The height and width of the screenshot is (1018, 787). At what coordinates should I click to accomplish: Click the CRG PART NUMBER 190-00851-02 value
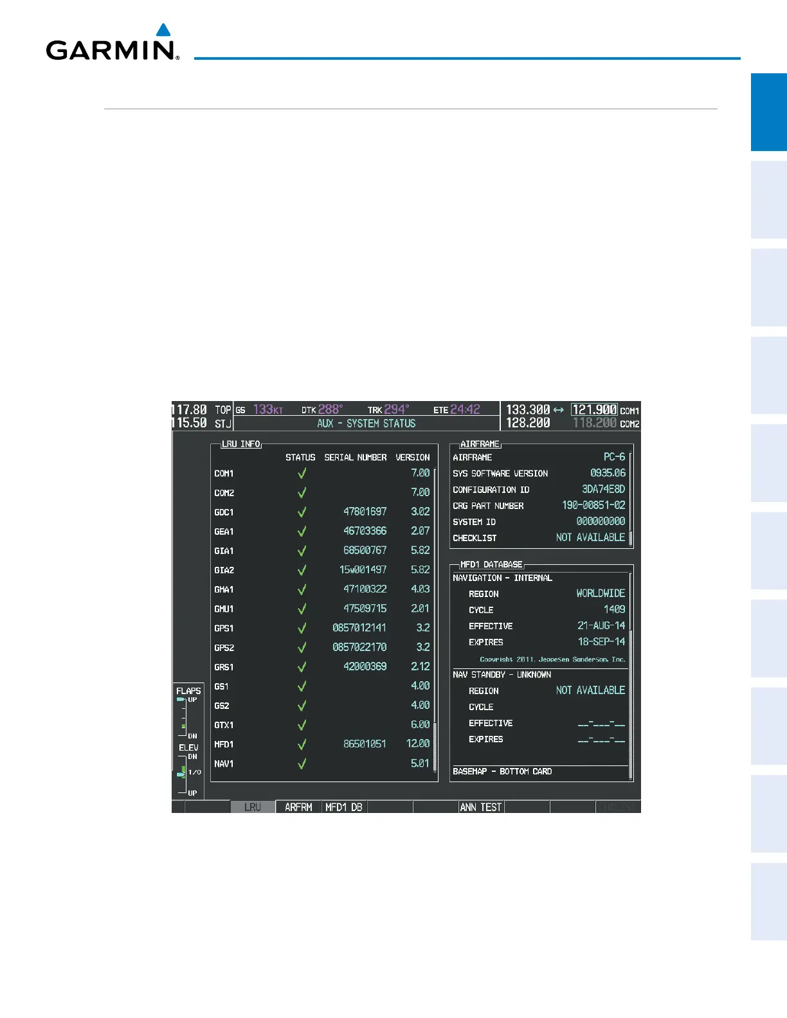pos(594,505)
